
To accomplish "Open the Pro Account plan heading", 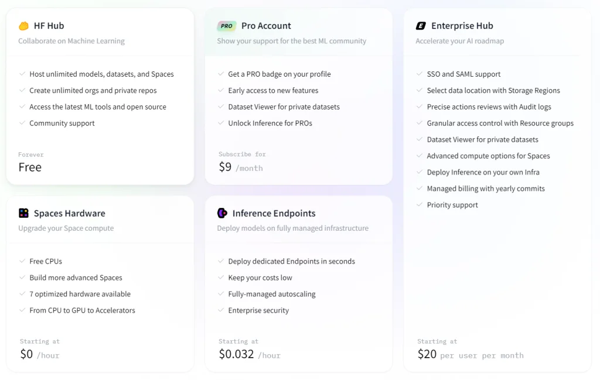I will (x=266, y=26).
